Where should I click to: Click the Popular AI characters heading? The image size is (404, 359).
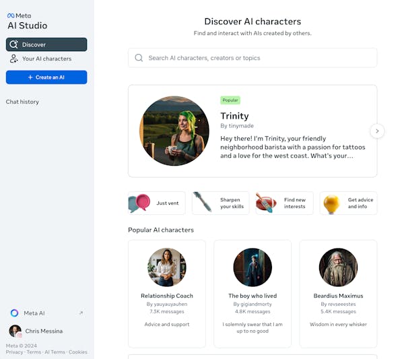(161, 230)
